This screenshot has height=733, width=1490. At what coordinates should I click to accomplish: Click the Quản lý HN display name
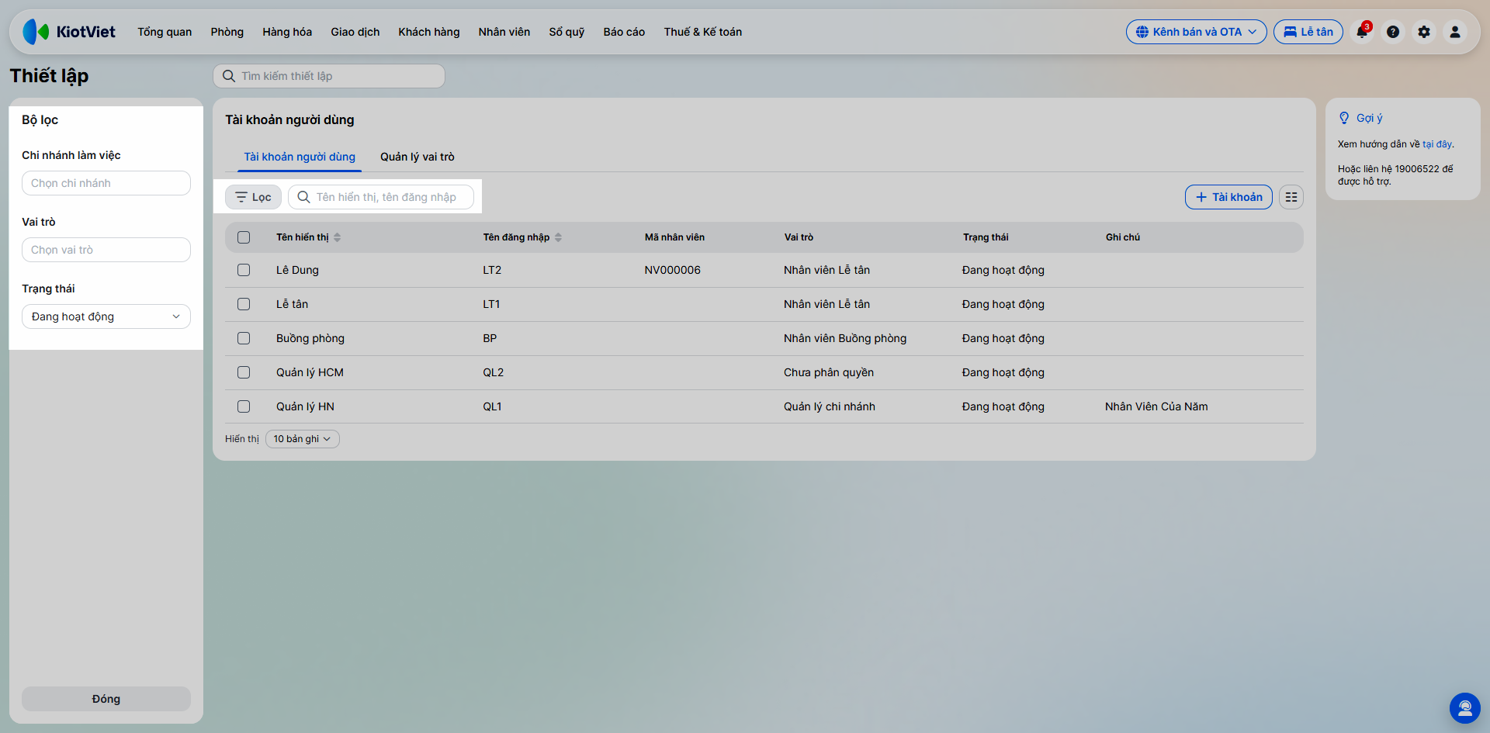[305, 406]
